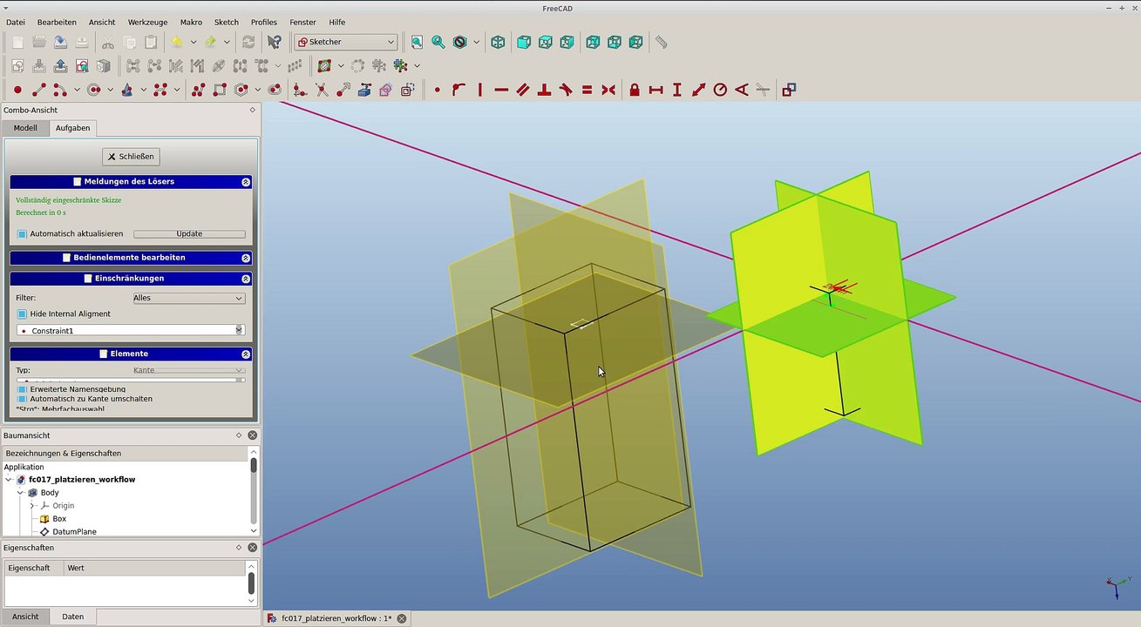Expand the Origin tree node
This screenshot has width=1141, height=627.
pyautogui.click(x=32, y=506)
